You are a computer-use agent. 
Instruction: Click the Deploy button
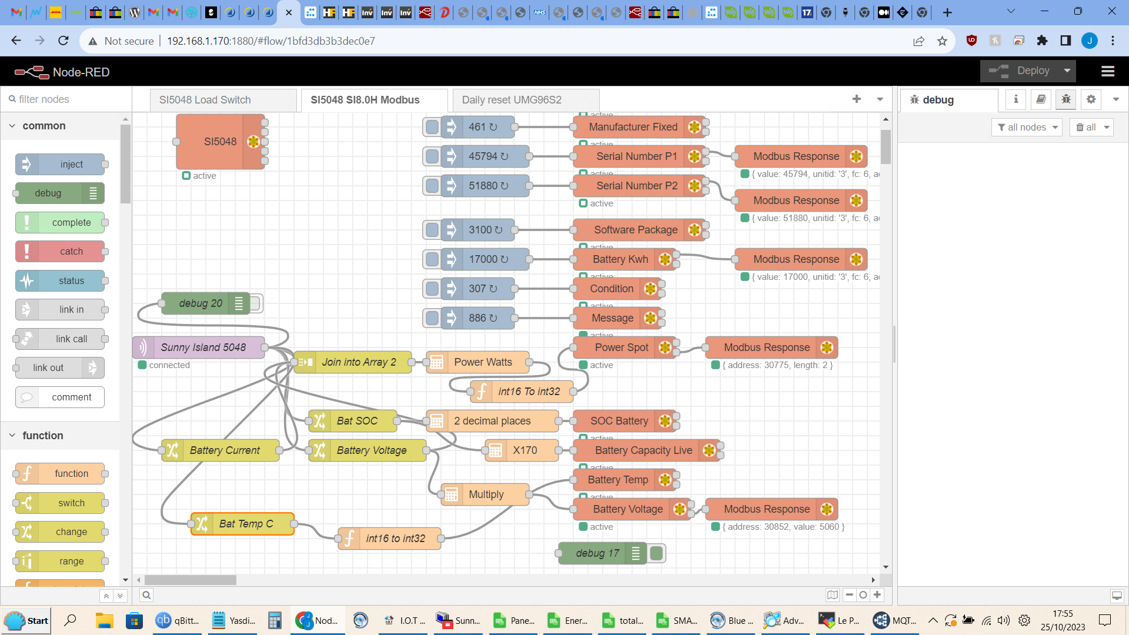tap(1020, 71)
